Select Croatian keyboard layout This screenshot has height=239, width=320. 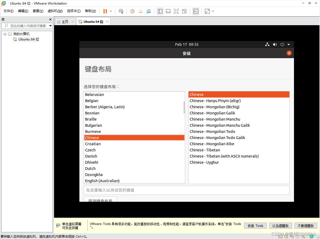tap(134, 144)
